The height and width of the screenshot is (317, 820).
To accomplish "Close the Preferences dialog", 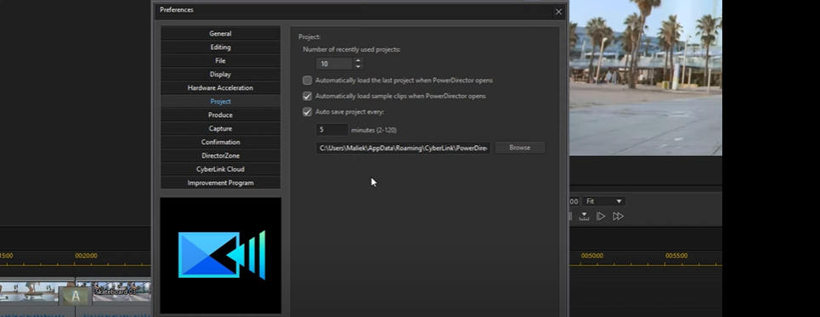I will [558, 12].
